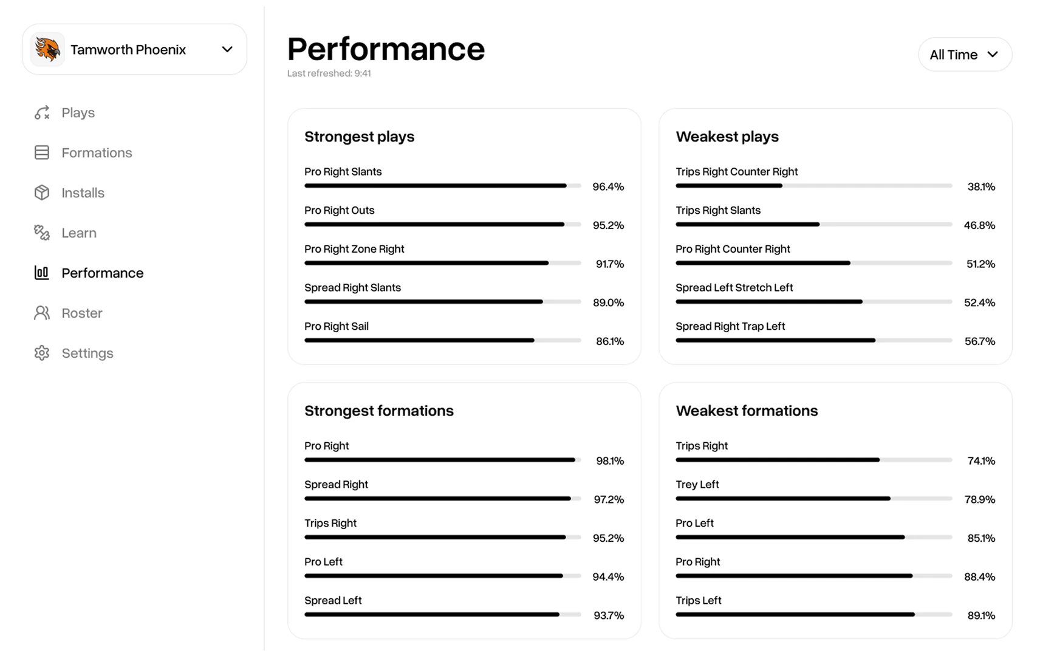Click the Performance page heading
The image size is (1040, 656).
coord(386,49)
